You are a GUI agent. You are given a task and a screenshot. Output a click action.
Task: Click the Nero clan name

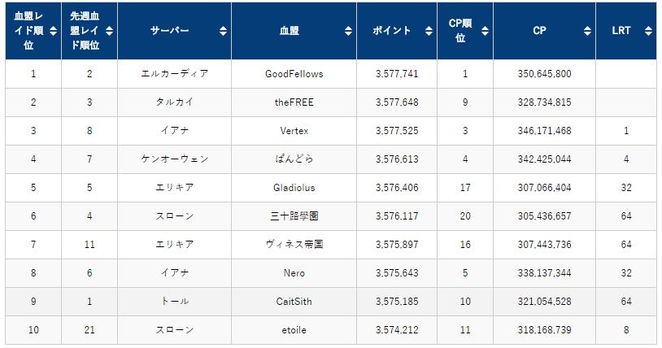point(294,273)
